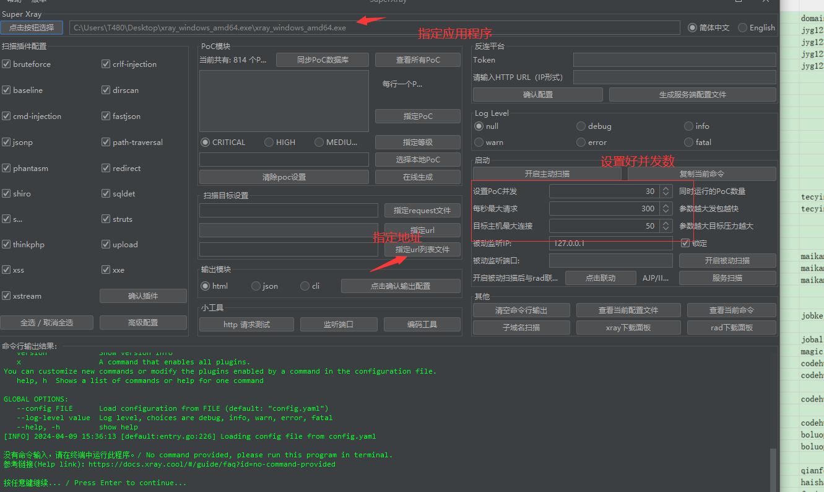Screen dimensions: 824x492
Task: Toggle the baseline plugin checkbox
Action: (6, 90)
